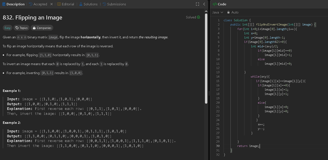328x160 pixels.
Task: Click the 'return image;' code line
Action: click(x=248, y=146)
